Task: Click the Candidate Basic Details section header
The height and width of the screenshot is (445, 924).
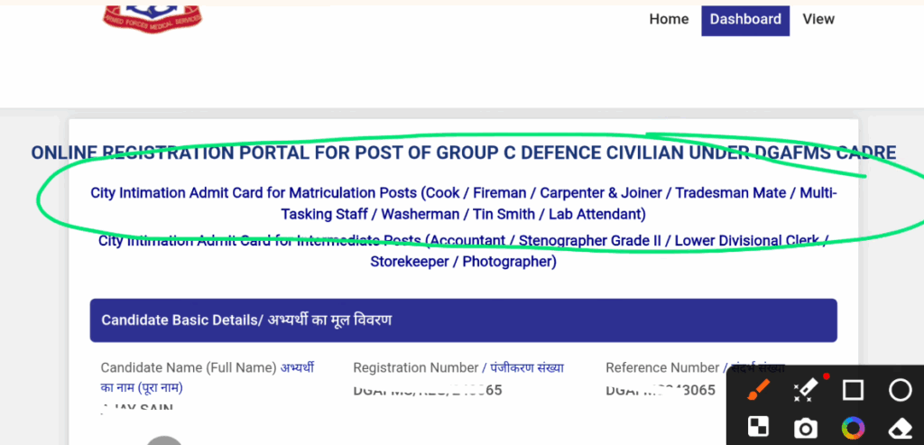Action: click(x=463, y=320)
